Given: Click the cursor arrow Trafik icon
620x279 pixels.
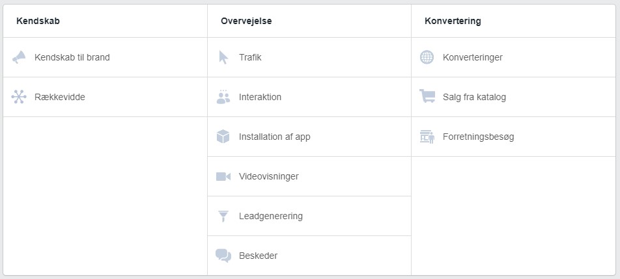Looking at the screenshot, I should tap(223, 58).
